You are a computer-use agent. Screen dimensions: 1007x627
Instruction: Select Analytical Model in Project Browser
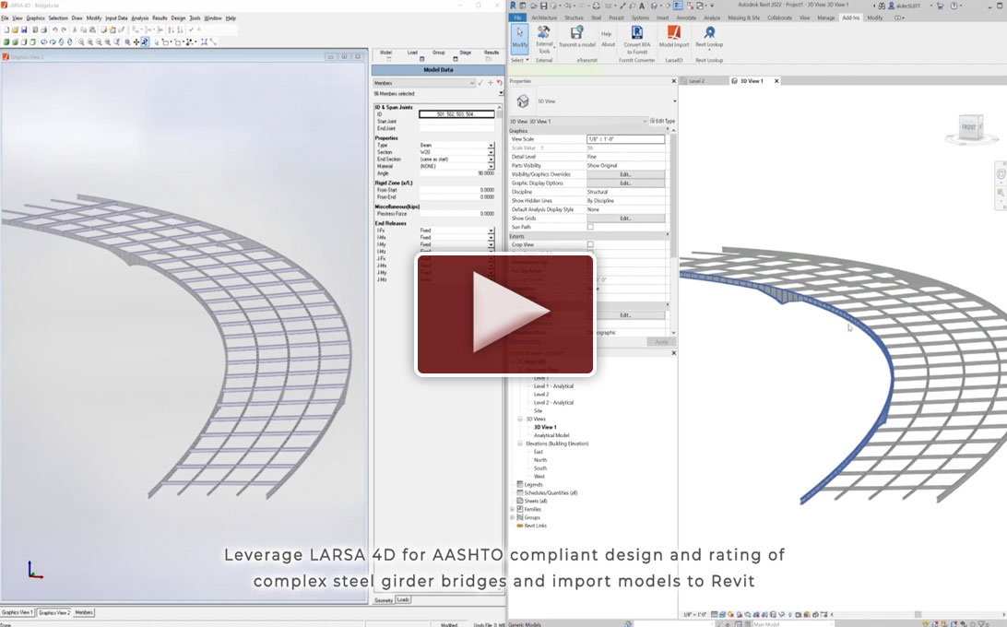[x=551, y=435]
